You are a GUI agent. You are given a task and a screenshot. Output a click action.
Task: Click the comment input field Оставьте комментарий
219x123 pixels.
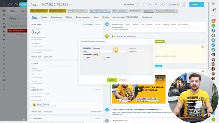tap(158, 30)
